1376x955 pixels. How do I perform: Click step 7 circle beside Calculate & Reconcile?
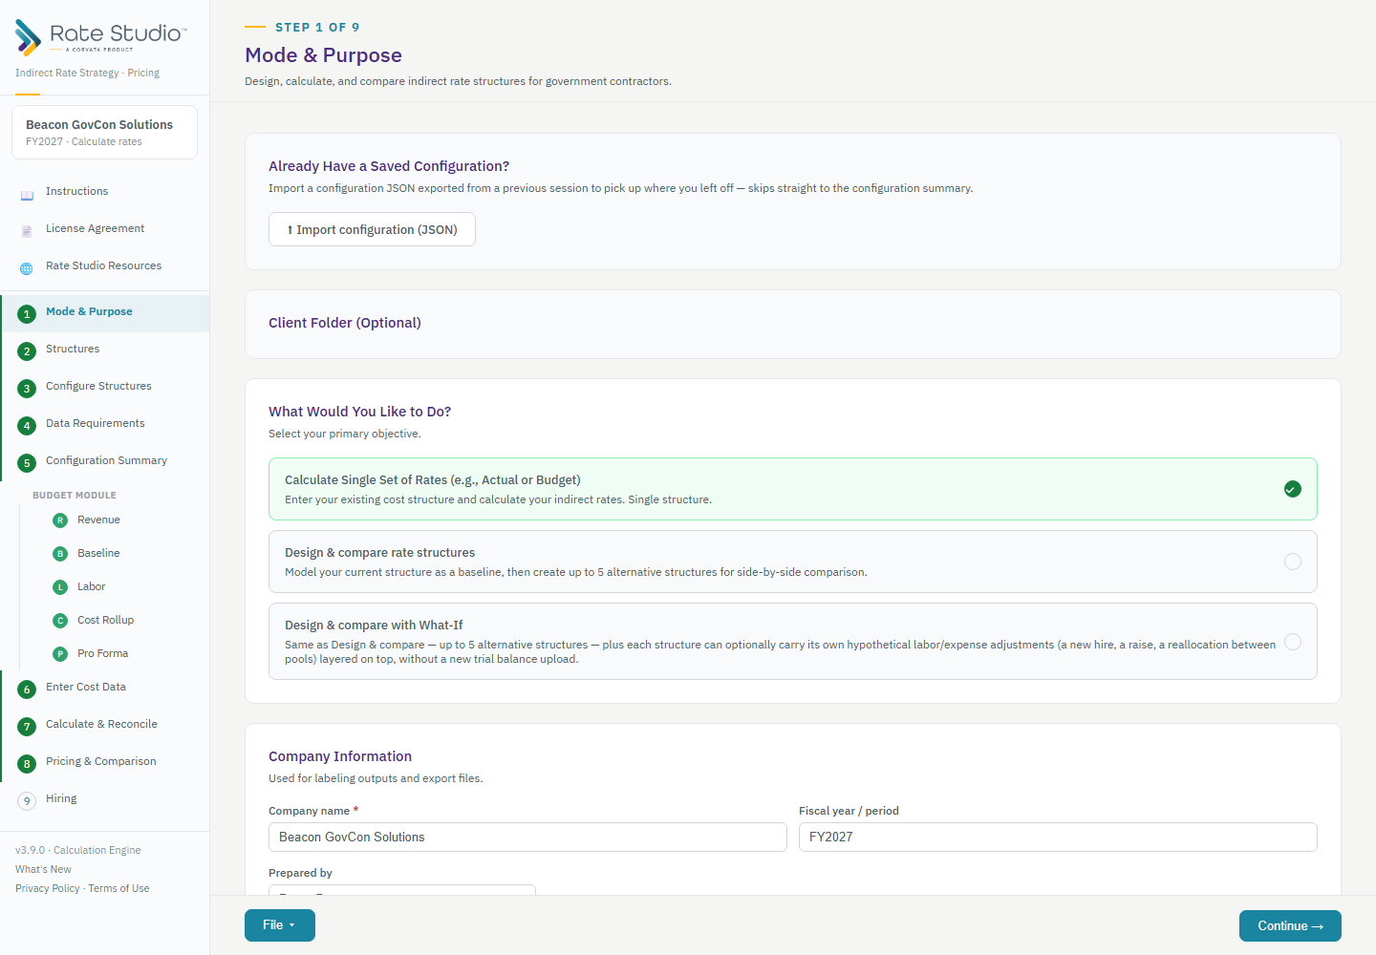click(x=27, y=727)
